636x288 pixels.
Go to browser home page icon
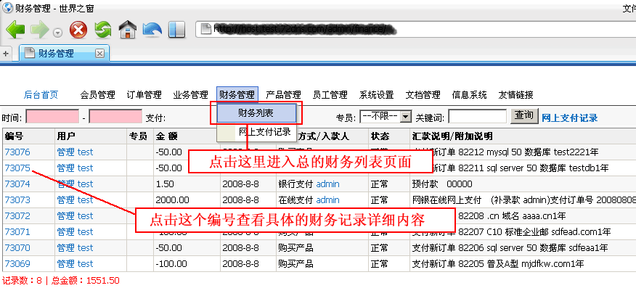pyautogui.click(x=127, y=30)
